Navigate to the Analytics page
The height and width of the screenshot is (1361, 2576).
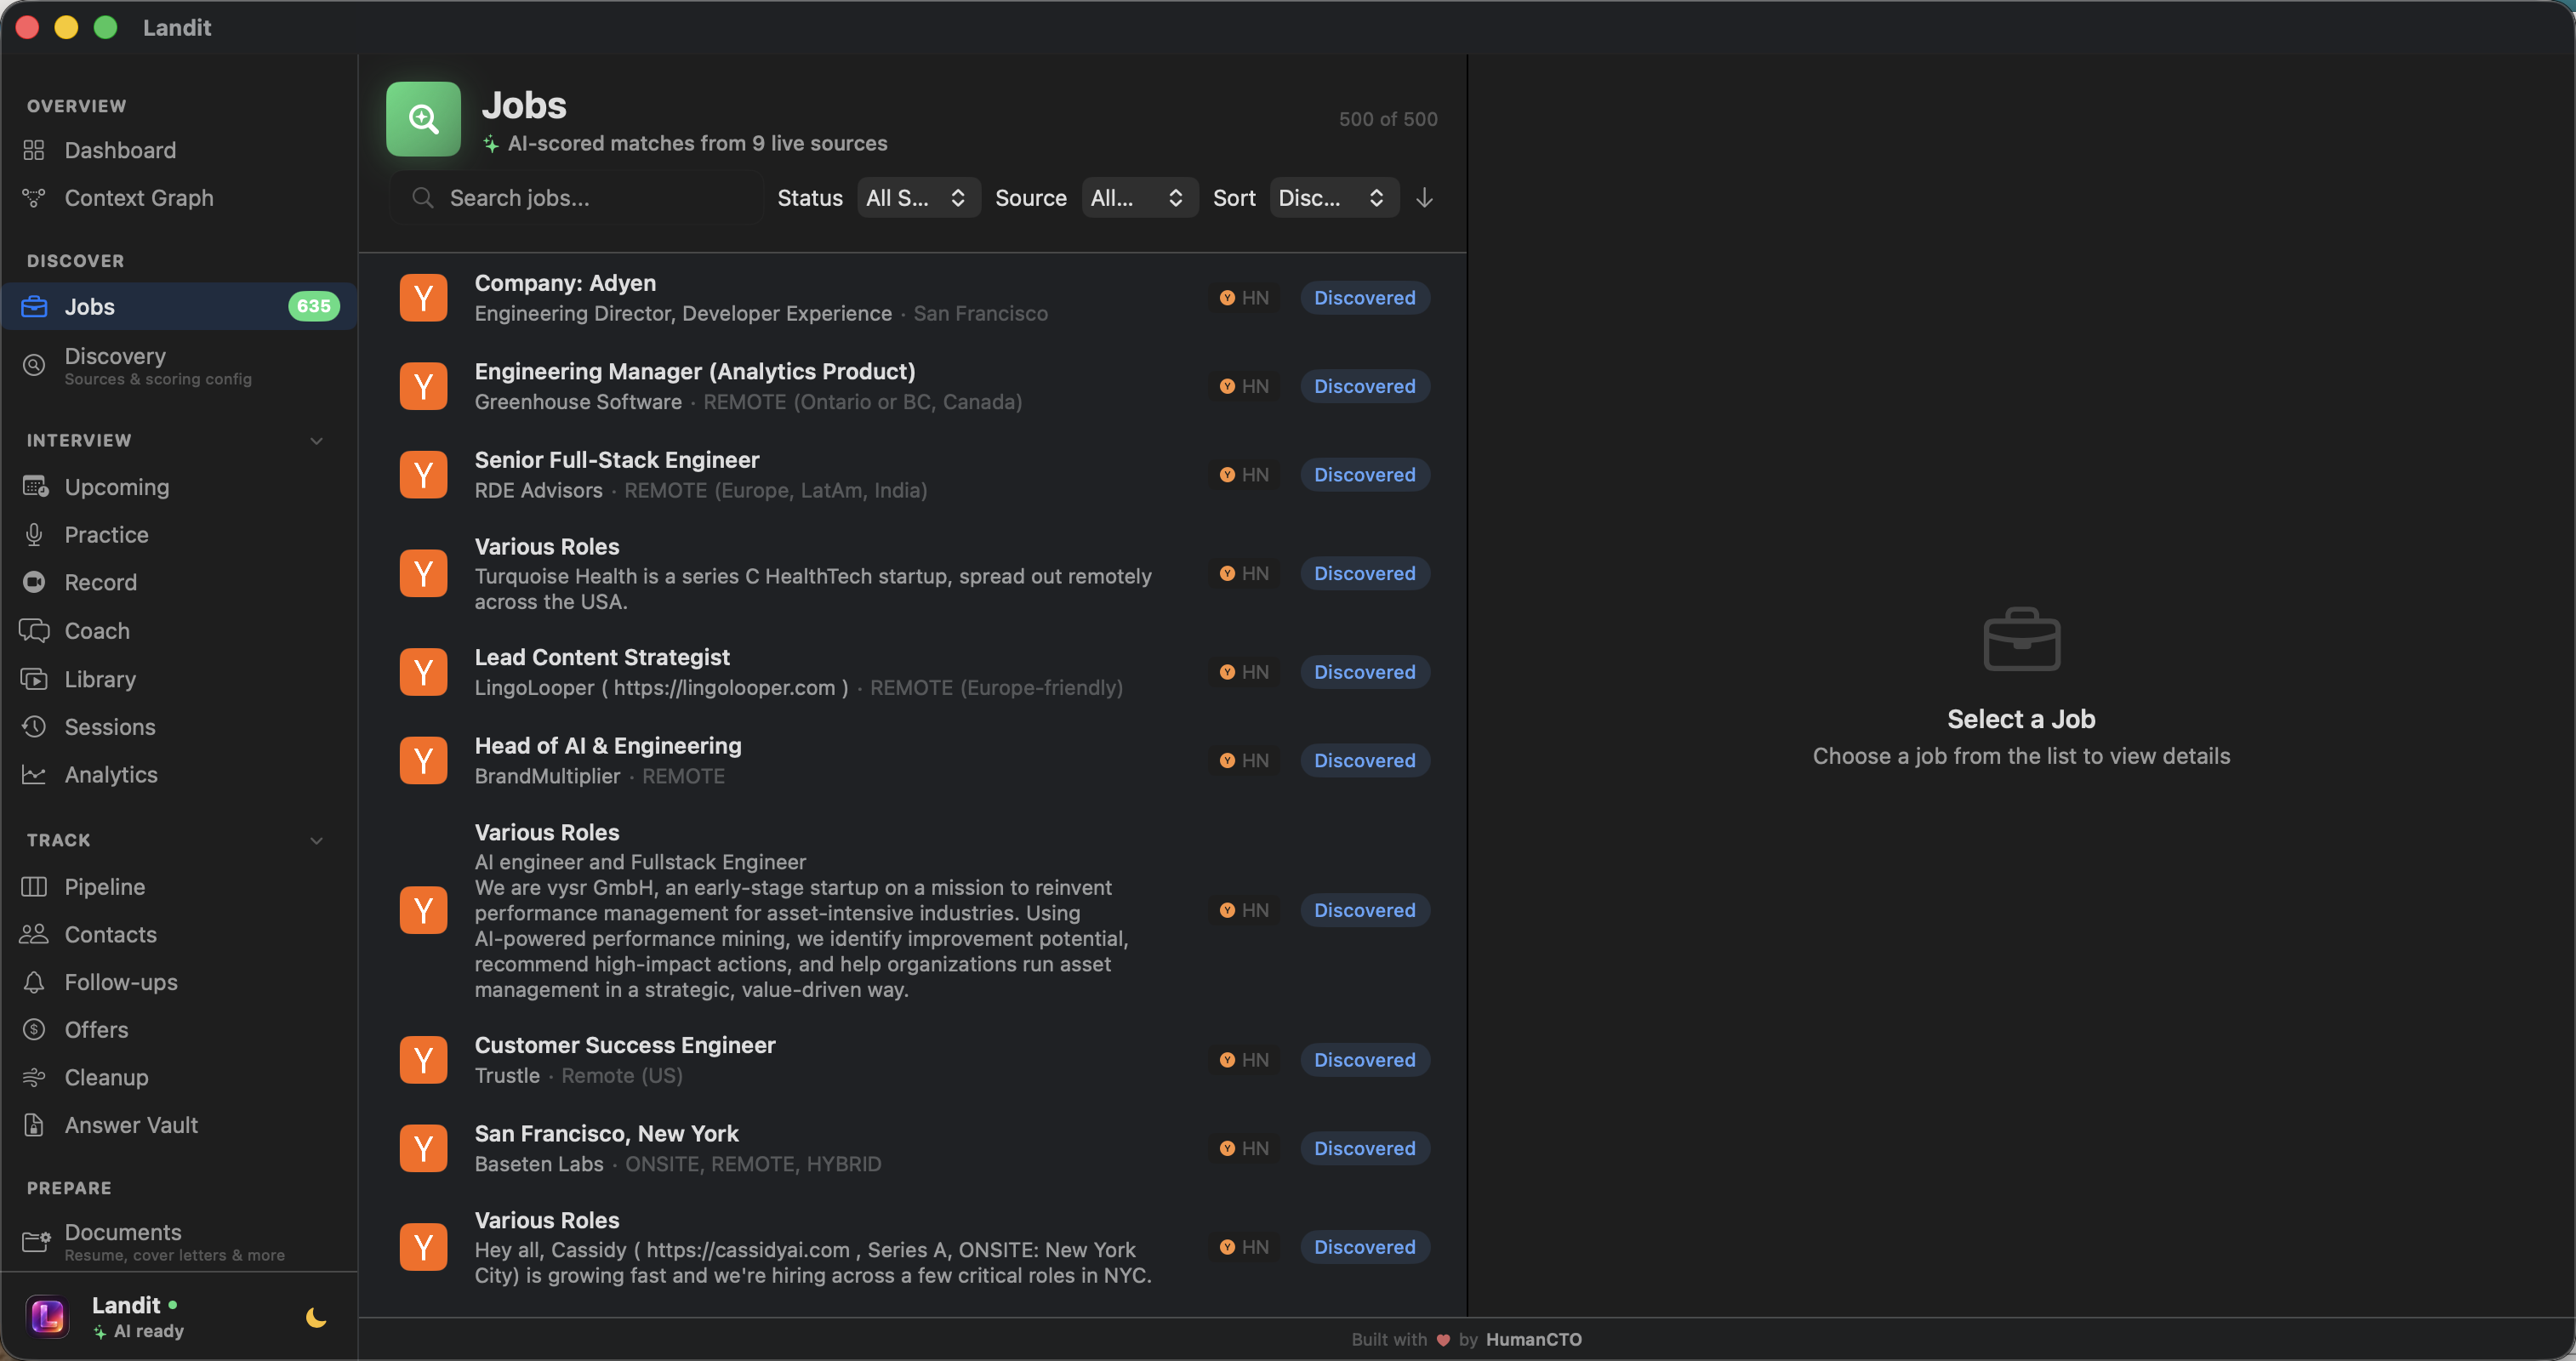111,775
